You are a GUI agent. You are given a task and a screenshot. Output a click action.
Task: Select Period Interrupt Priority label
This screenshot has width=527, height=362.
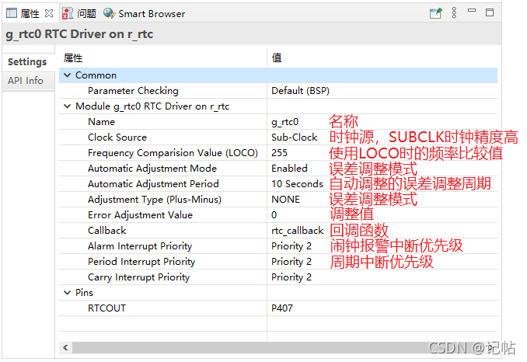(141, 262)
